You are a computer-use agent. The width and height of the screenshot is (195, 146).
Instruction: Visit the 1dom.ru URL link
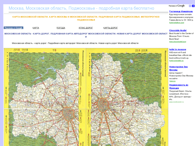coord(172,81)
